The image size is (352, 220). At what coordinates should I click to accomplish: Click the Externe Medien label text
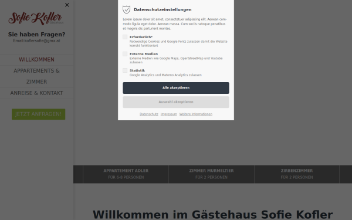144,54
